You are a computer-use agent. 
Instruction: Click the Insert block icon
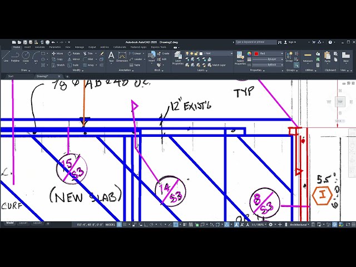(151, 56)
